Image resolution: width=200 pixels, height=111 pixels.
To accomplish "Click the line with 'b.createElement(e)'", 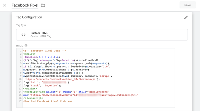I will coord(56,70).
